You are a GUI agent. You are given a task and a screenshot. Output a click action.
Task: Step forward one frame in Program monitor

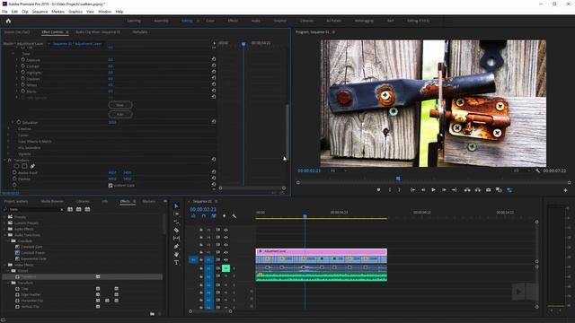click(x=444, y=190)
